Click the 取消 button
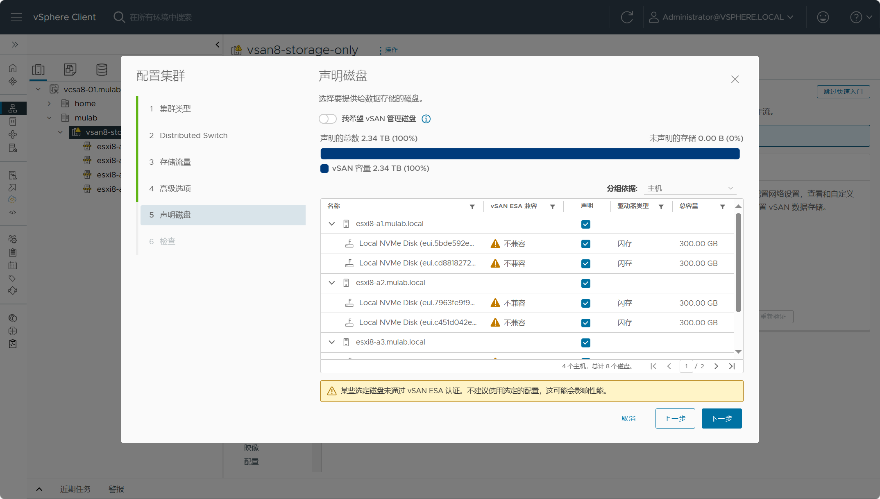The width and height of the screenshot is (880, 499). pyautogui.click(x=628, y=419)
